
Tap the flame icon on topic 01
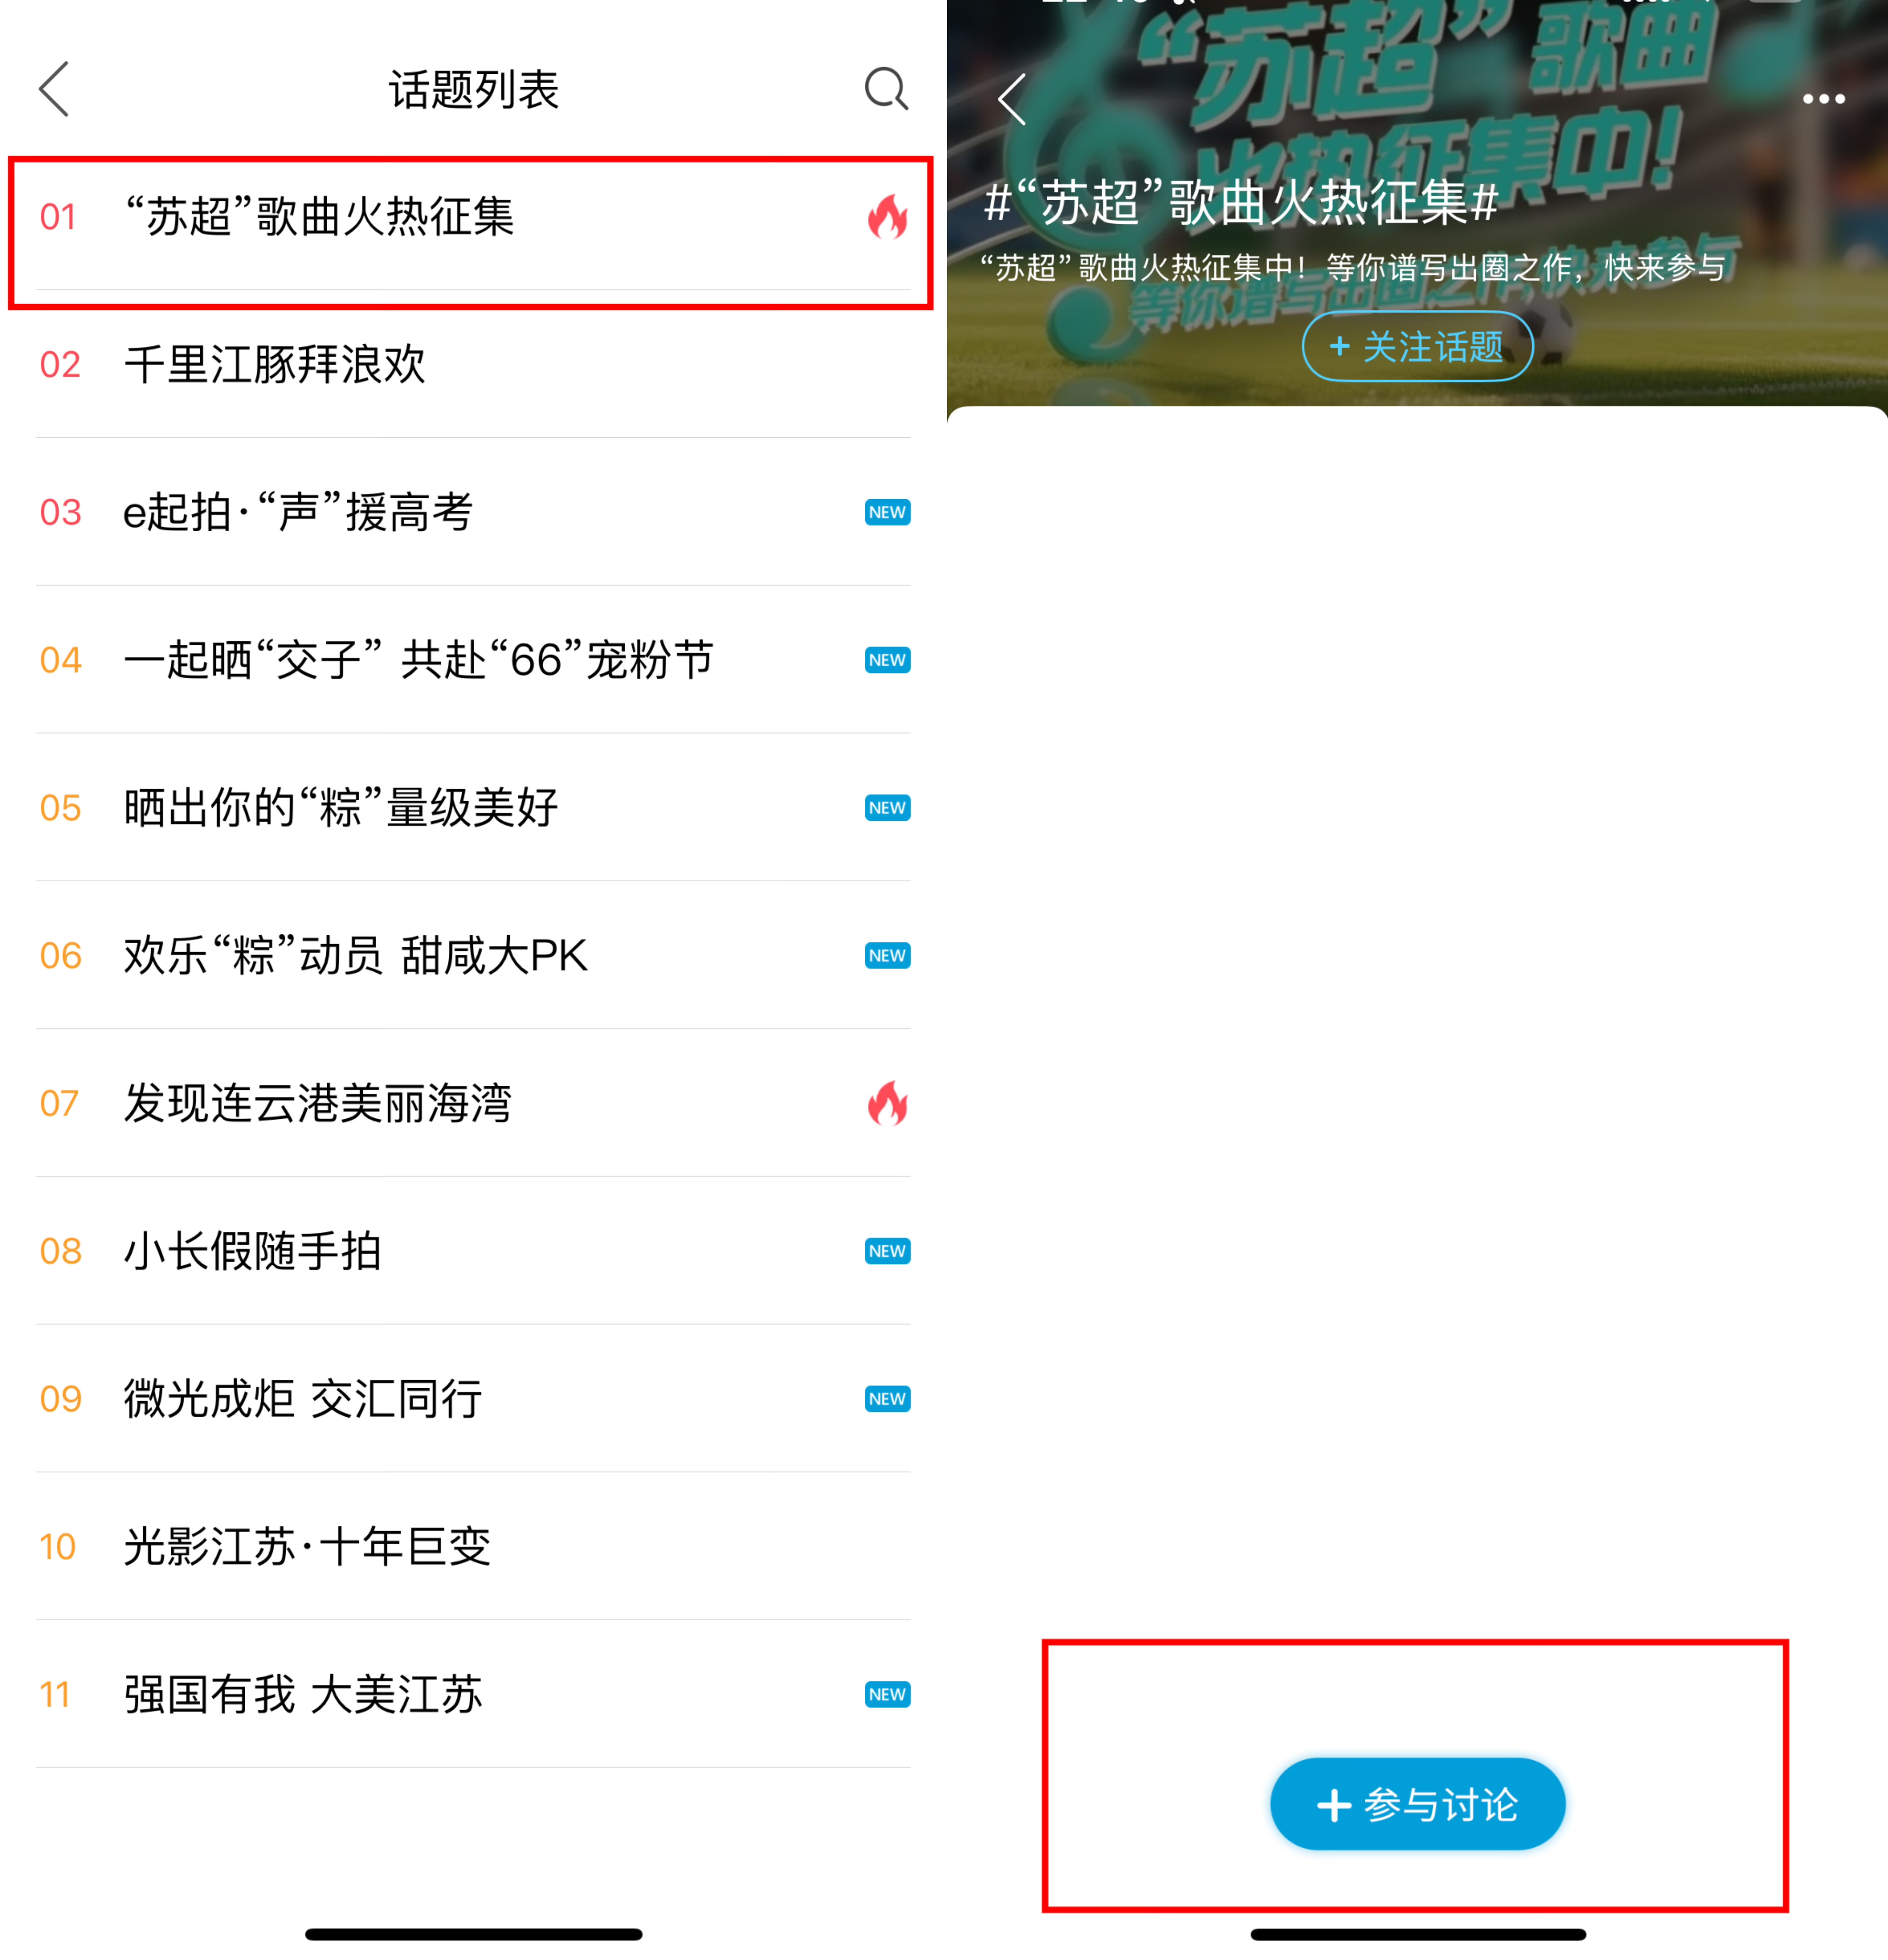[887, 216]
